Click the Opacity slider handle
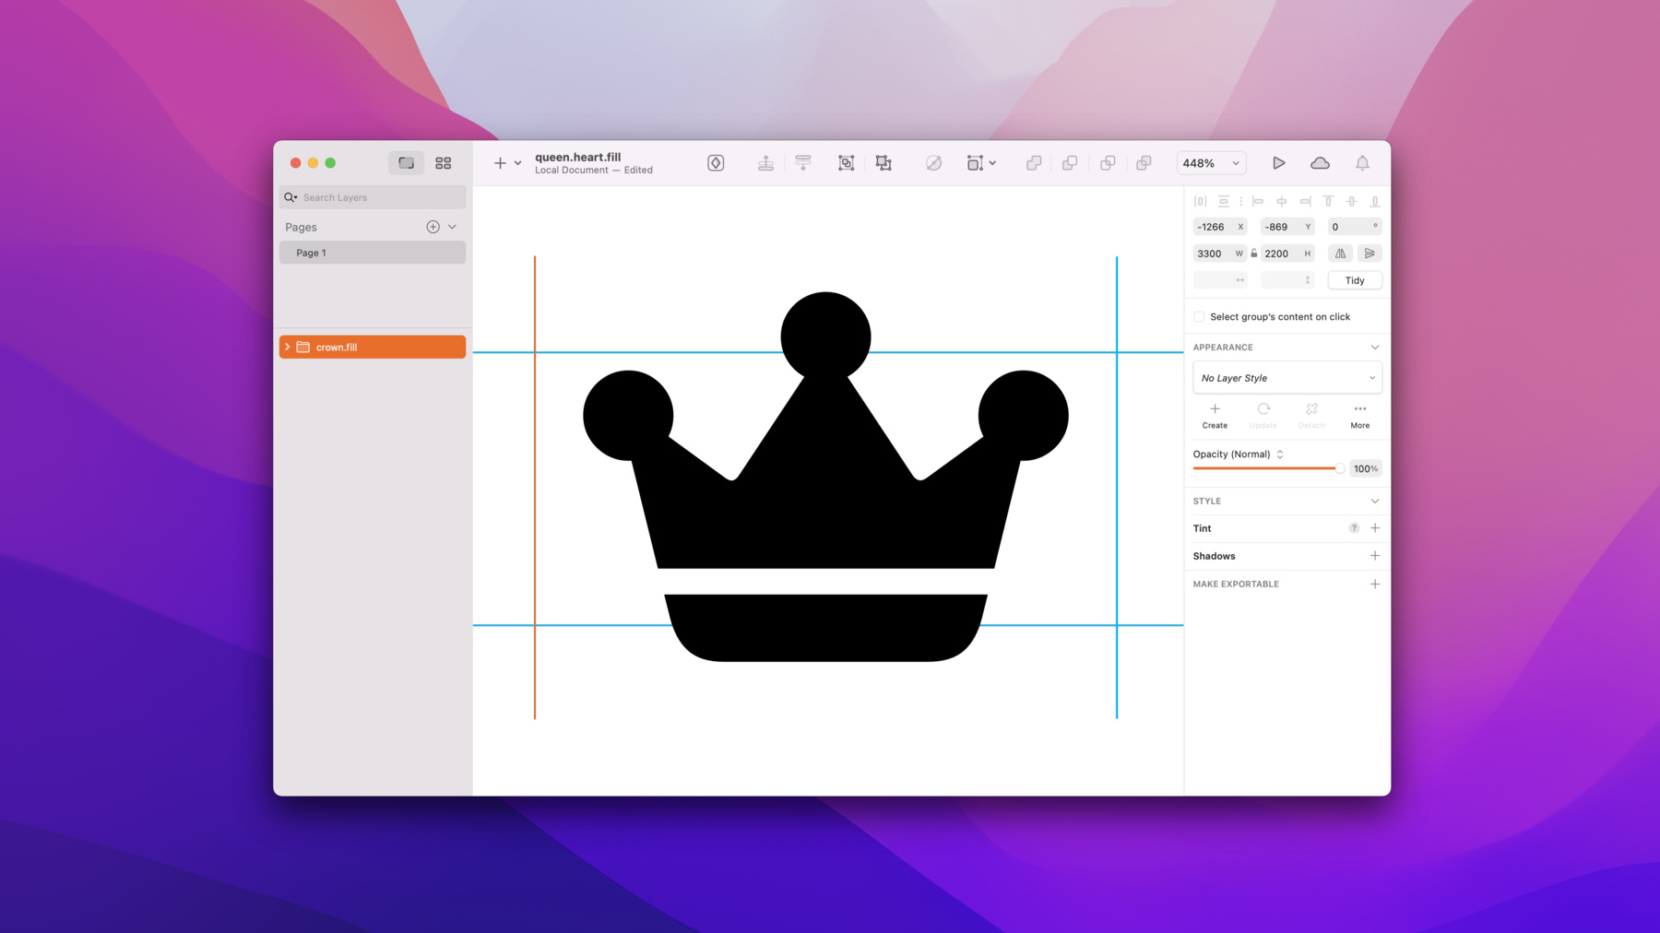This screenshot has width=1660, height=933. [x=1339, y=468]
